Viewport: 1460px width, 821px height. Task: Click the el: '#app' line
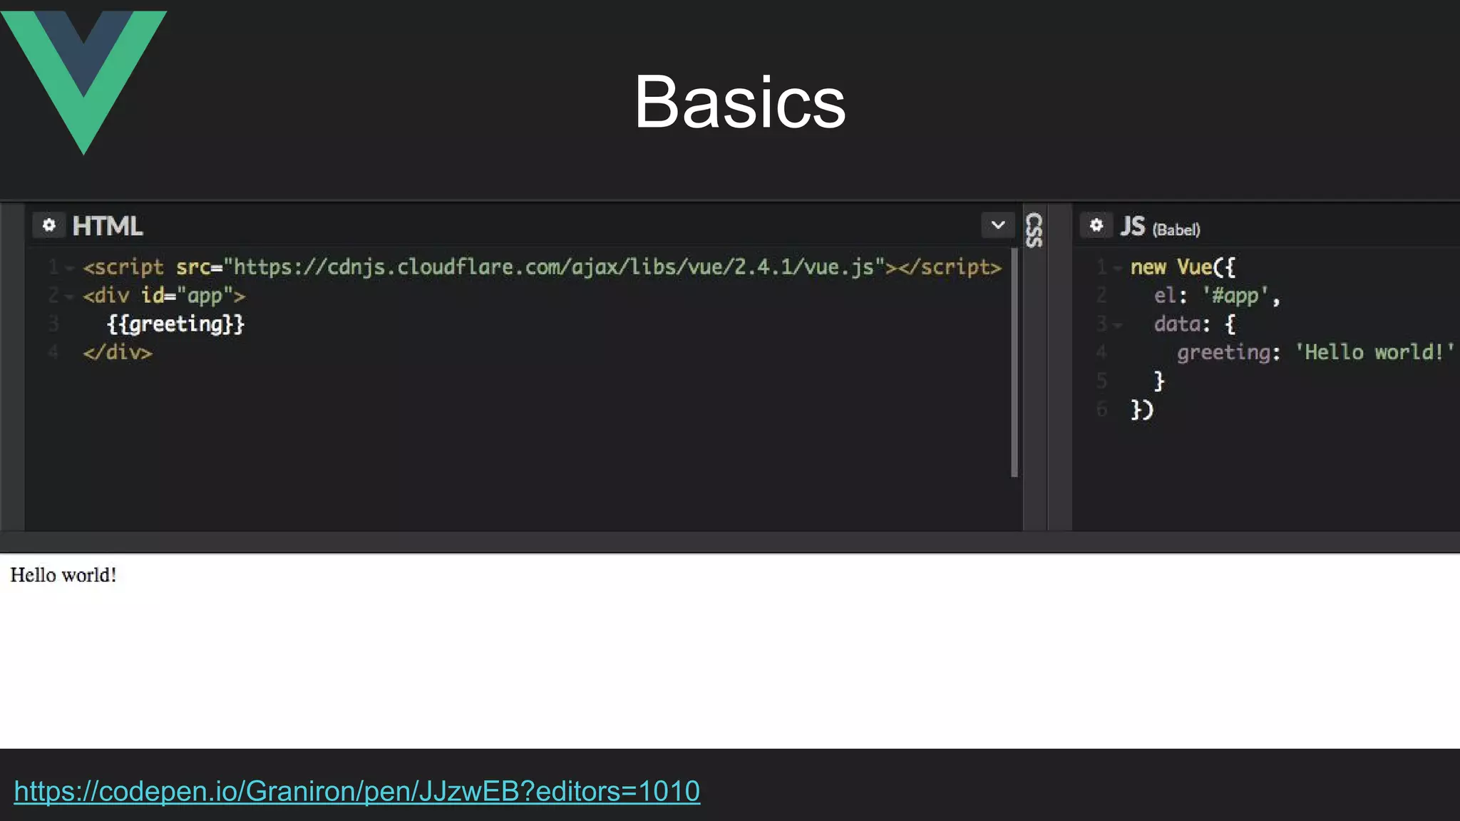point(1217,296)
